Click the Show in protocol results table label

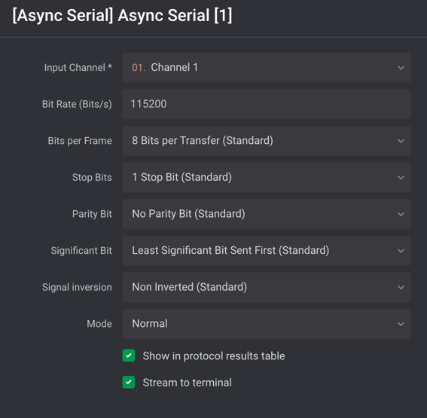click(214, 356)
